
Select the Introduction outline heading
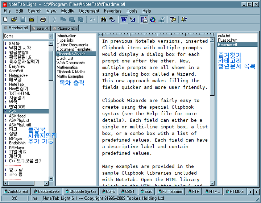coord(66,36)
